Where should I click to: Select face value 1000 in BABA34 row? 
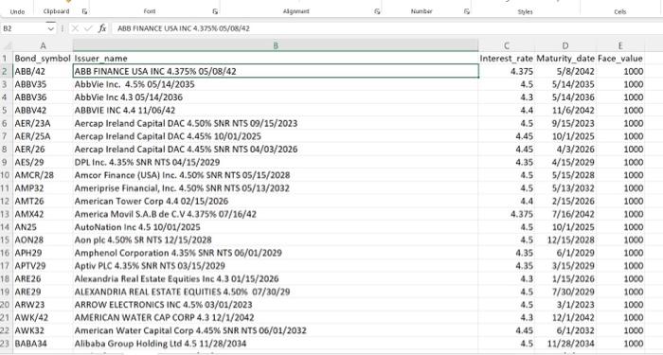[x=620, y=343]
